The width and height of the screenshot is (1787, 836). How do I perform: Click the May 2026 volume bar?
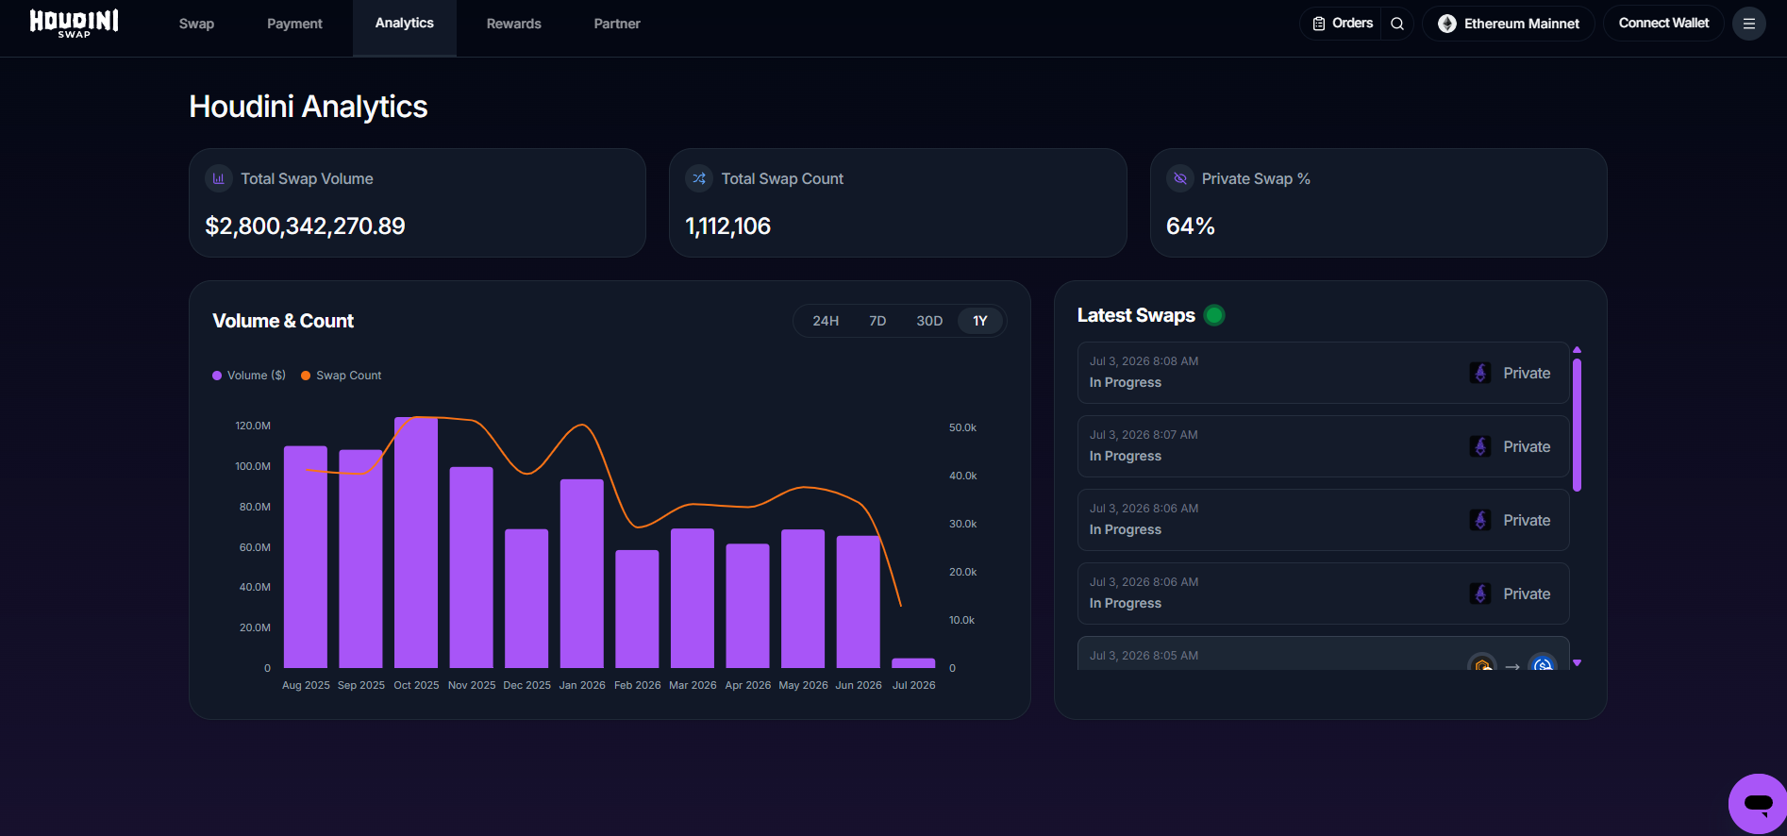pos(803,598)
